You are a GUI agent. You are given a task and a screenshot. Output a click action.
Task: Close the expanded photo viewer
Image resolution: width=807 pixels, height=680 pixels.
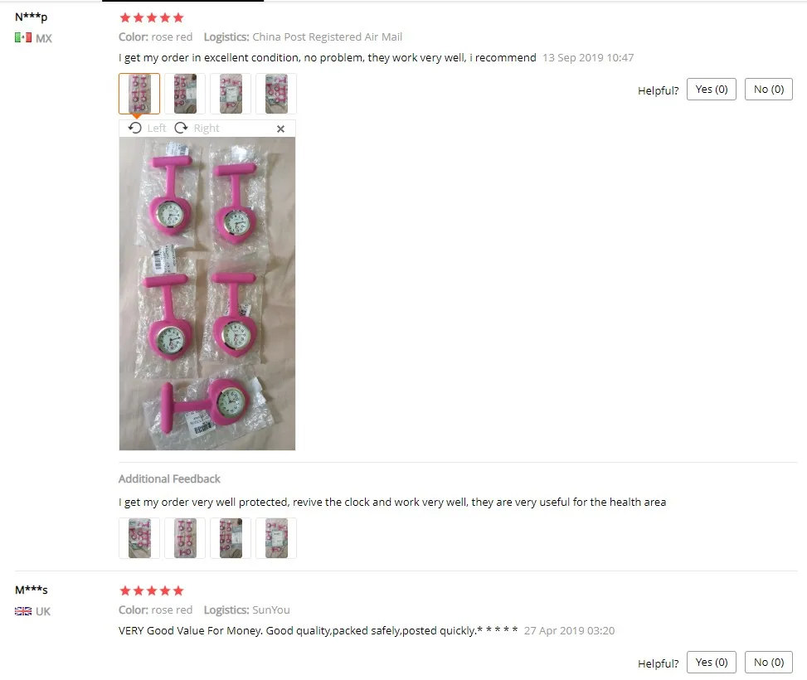280,129
